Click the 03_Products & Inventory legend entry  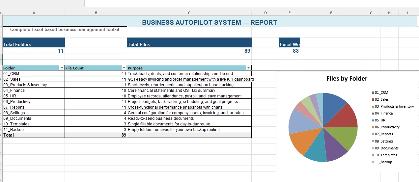click(393, 106)
